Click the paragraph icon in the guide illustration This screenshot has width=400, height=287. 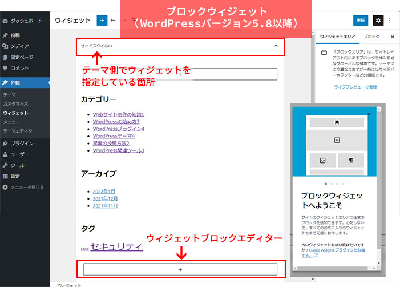click(x=351, y=160)
